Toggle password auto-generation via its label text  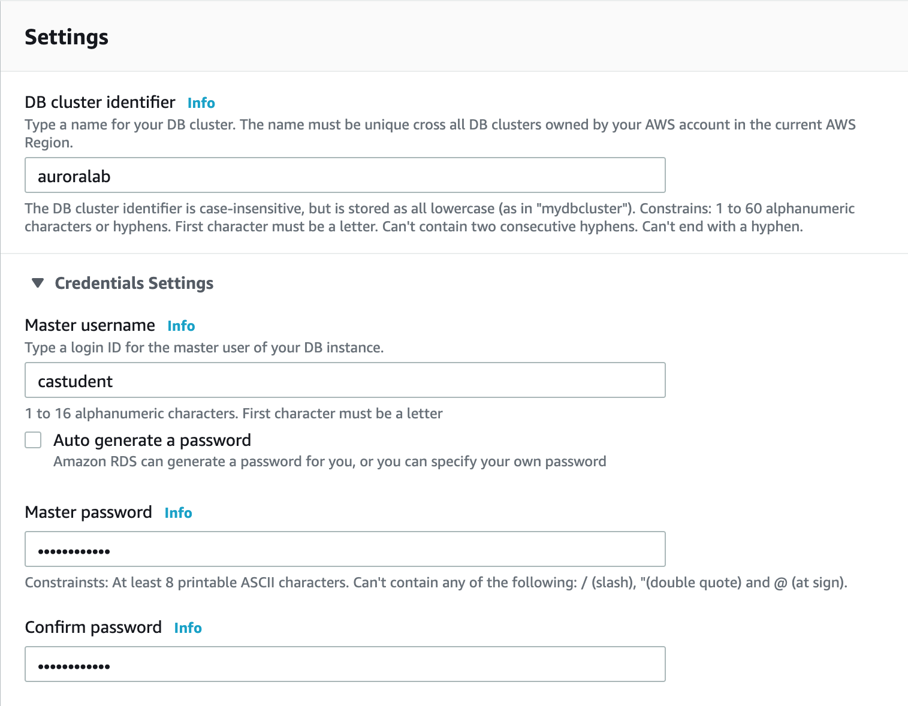pos(152,440)
